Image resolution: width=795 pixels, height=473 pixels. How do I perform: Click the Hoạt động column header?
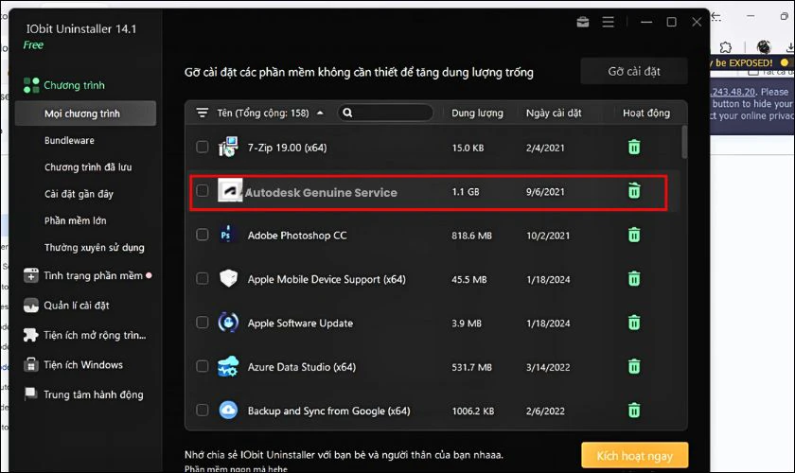(645, 114)
